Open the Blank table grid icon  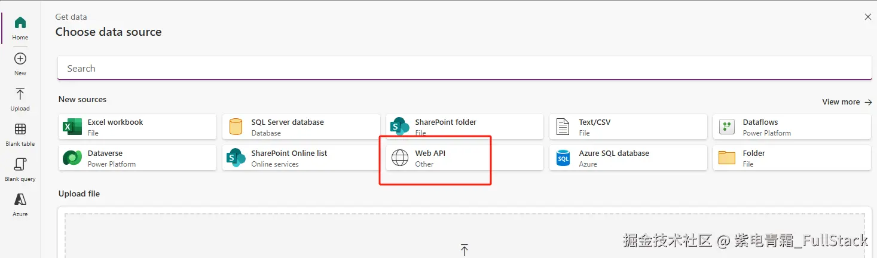coord(20,129)
